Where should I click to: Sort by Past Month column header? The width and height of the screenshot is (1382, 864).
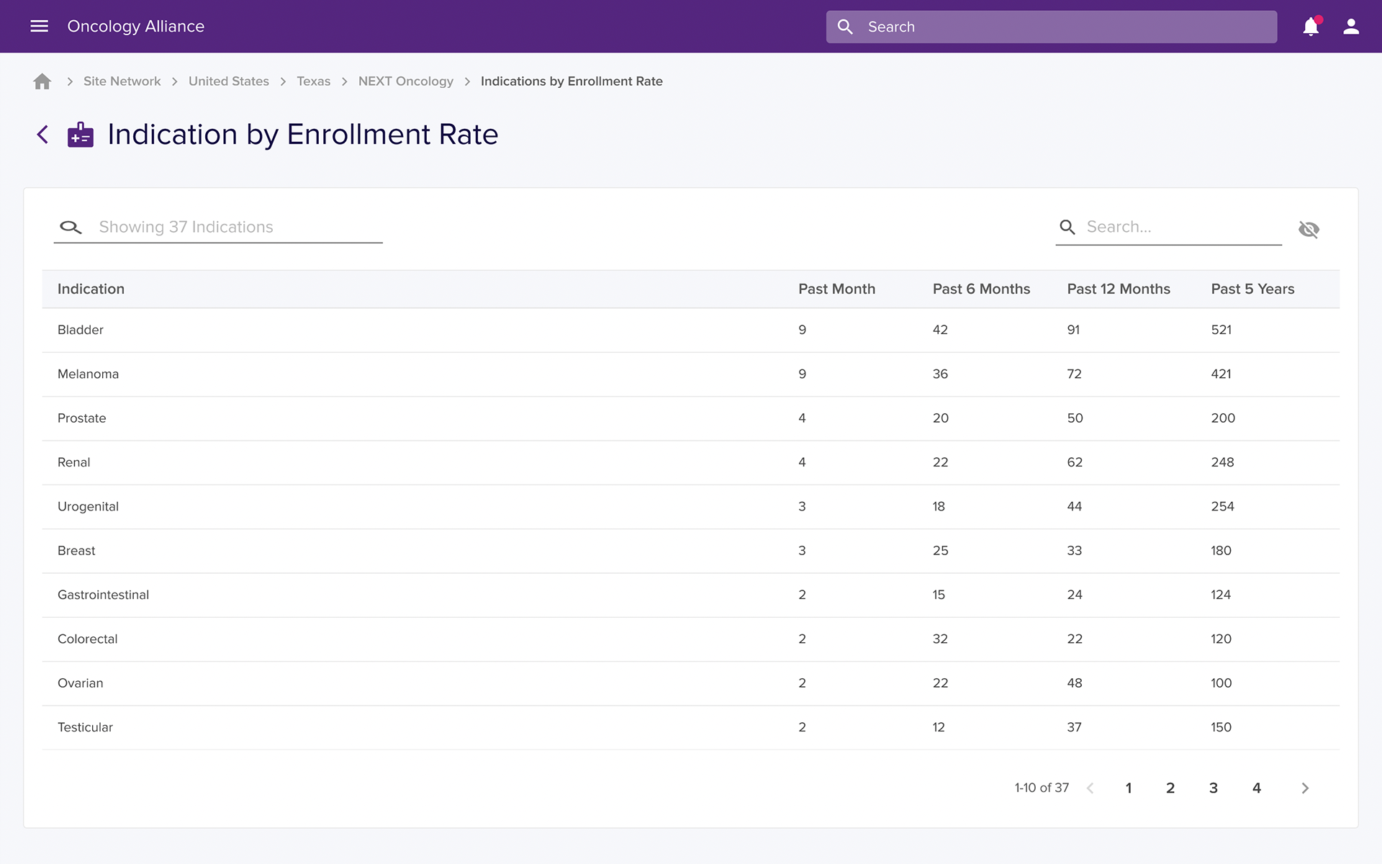click(836, 289)
